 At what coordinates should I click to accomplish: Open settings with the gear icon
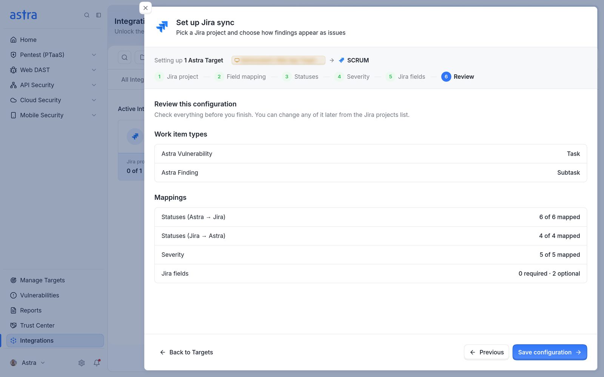[82, 363]
